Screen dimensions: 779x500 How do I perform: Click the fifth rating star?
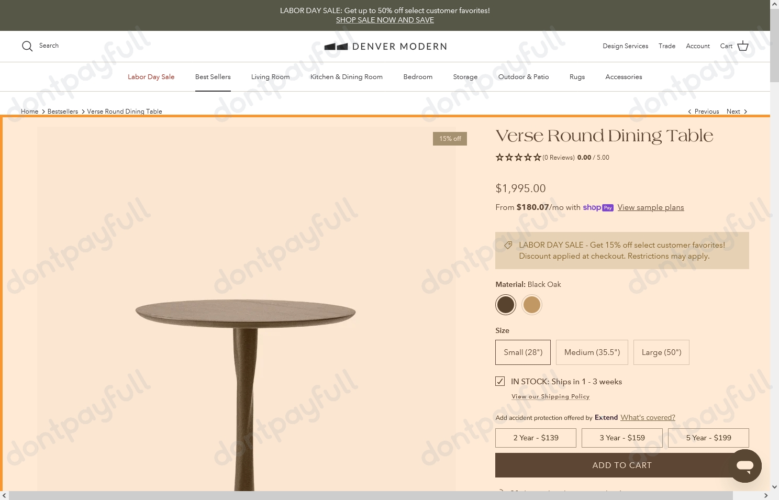point(537,157)
